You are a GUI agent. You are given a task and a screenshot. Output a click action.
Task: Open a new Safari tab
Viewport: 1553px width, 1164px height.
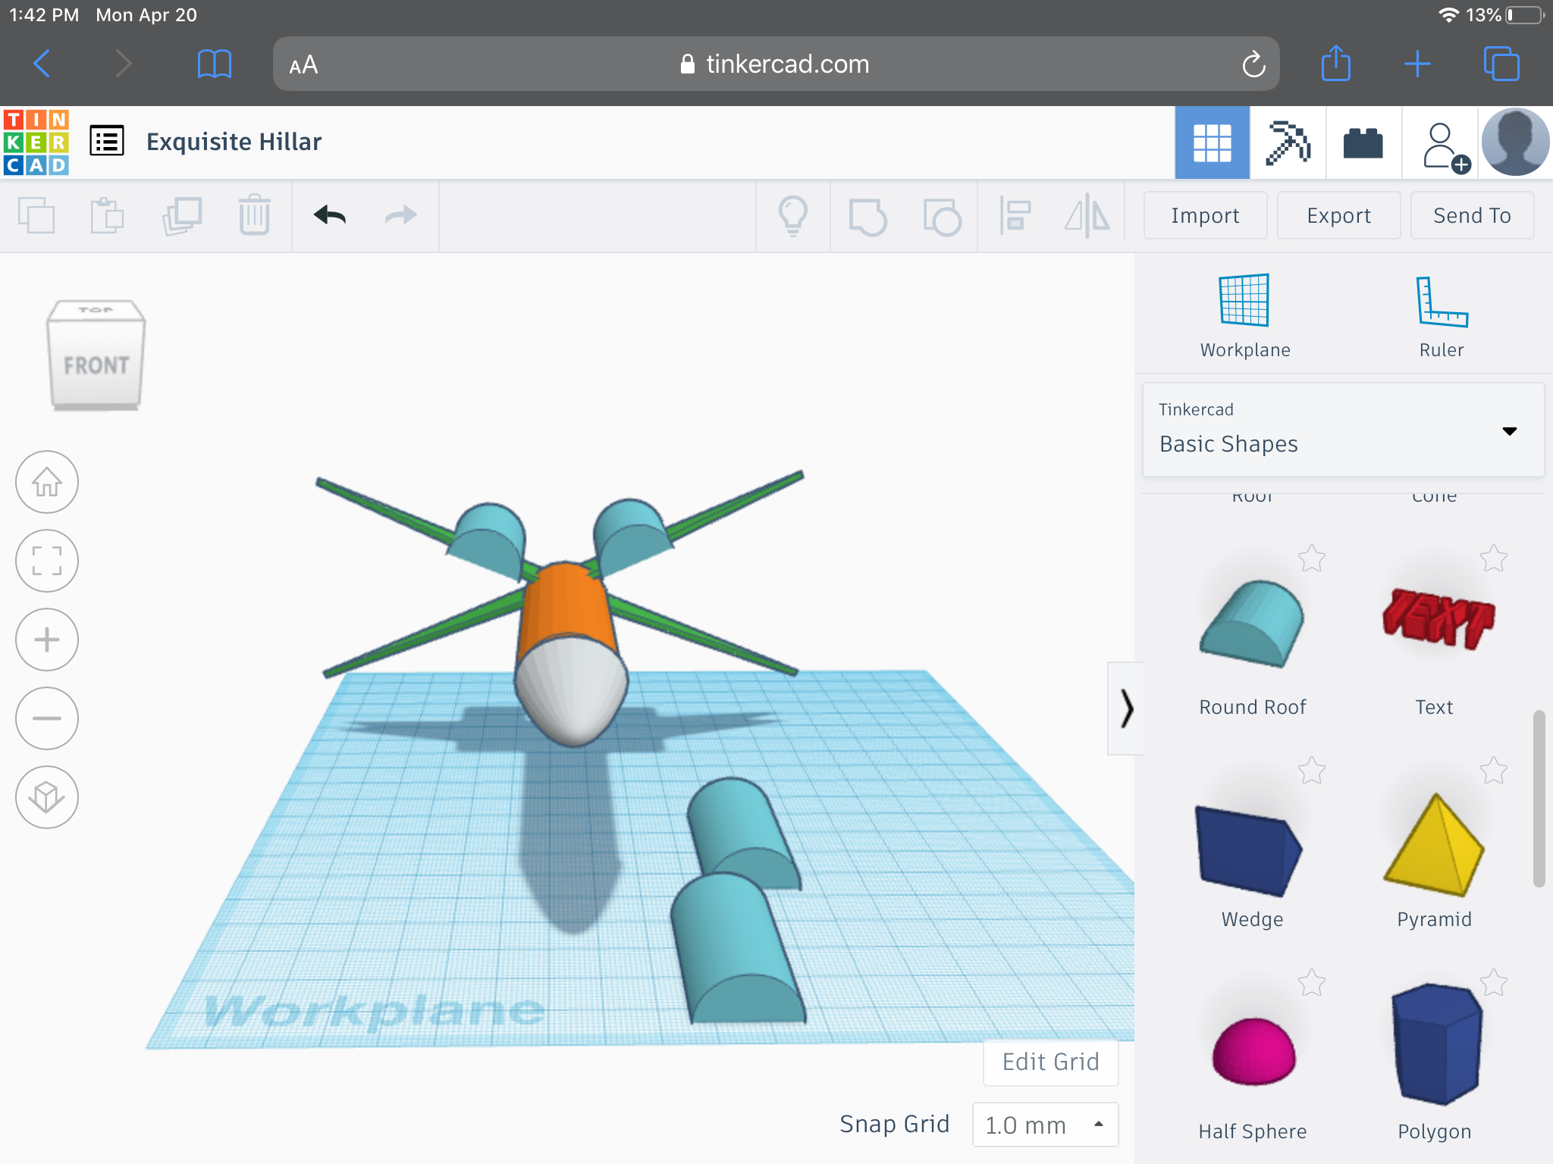coord(1417,64)
